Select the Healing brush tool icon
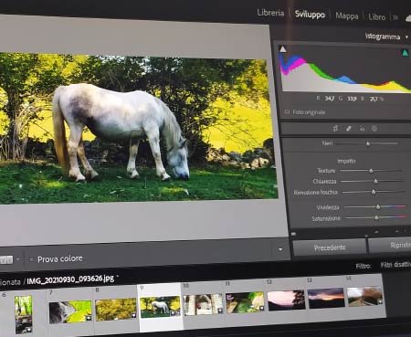The image size is (411, 337). click(349, 129)
